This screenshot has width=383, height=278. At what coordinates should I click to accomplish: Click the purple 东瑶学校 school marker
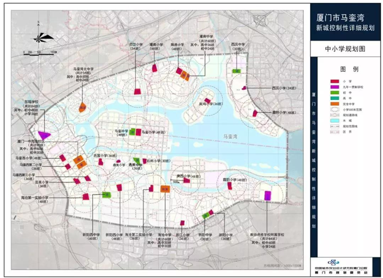tap(44, 135)
